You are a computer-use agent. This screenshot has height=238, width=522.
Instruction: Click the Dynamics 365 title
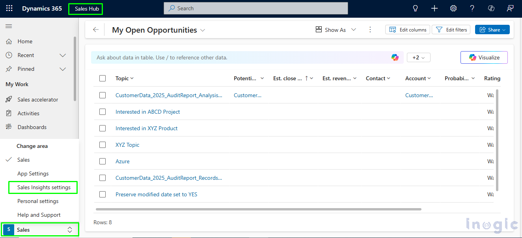[x=42, y=8]
